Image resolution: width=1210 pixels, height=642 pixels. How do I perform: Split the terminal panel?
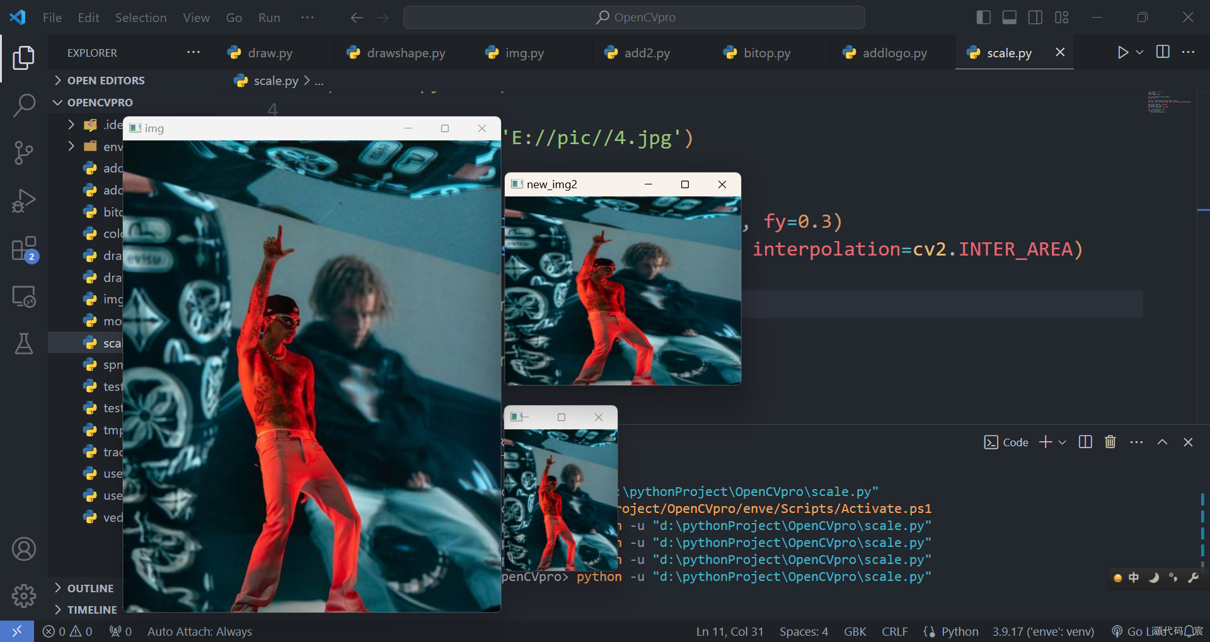[1085, 442]
